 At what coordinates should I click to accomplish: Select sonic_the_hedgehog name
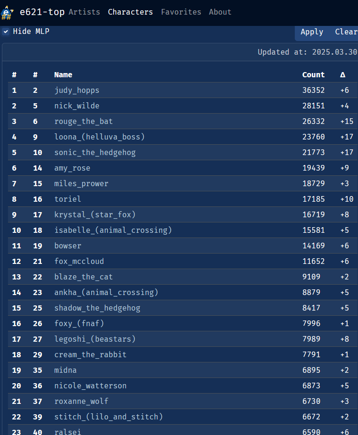point(95,152)
